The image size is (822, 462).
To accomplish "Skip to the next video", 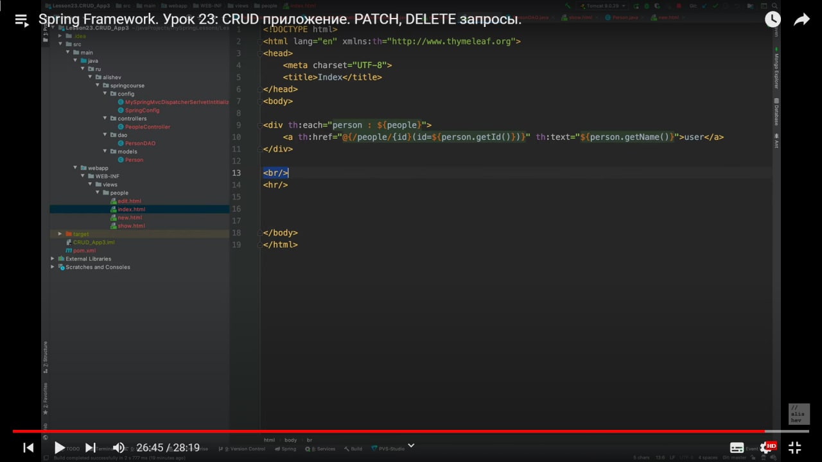I will (90, 447).
